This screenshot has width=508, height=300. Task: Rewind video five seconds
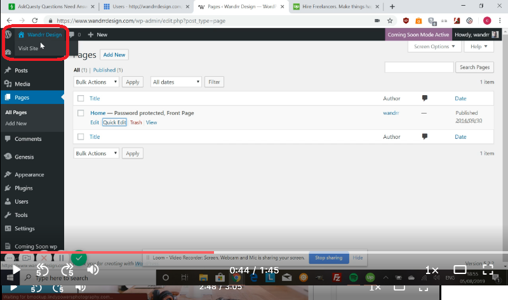[42, 270]
